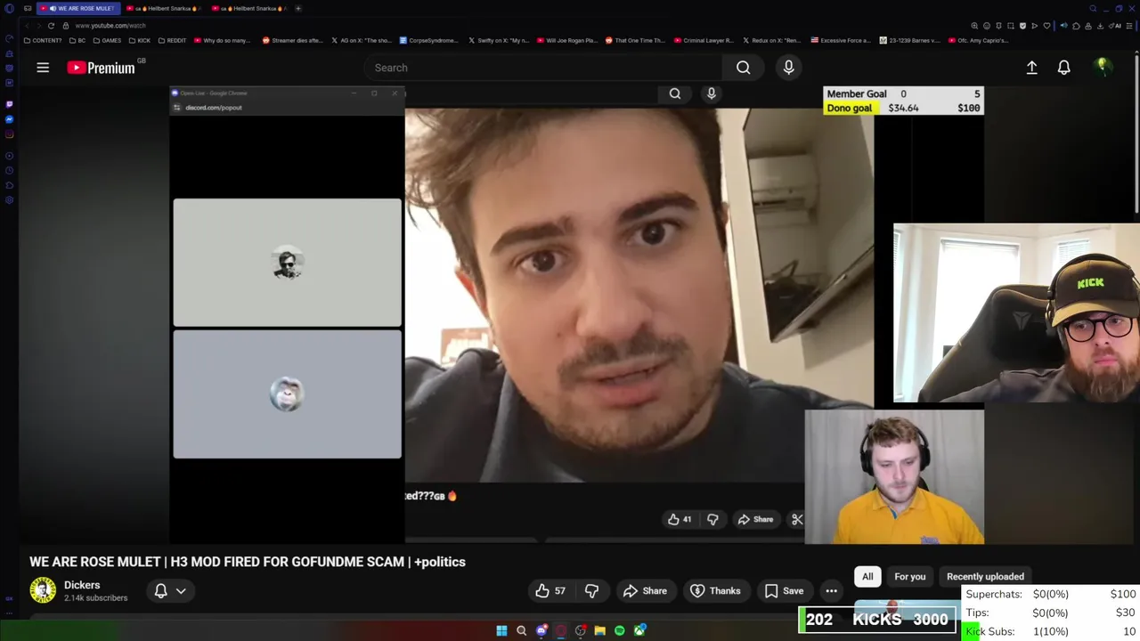This screenshot has width=1140, height=641.
Task: Select the Recently uploaded filter chip
Action: point(985,577)
